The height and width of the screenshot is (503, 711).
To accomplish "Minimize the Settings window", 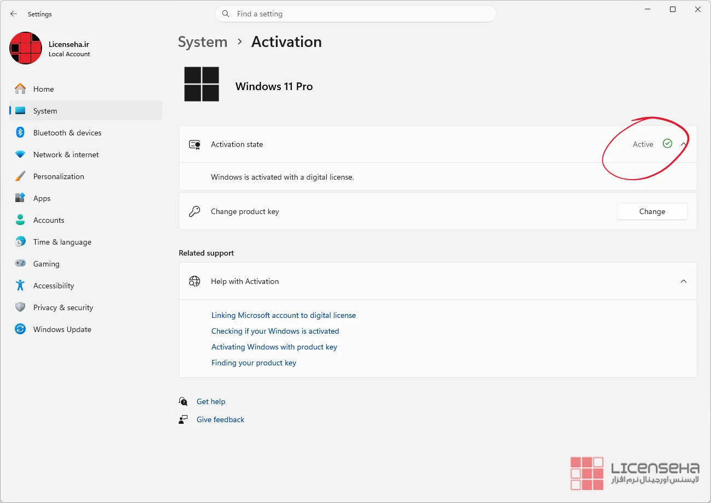I will 648,9.
